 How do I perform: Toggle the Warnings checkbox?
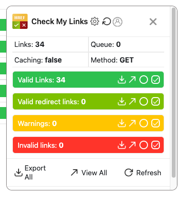[x=156, y=123]
